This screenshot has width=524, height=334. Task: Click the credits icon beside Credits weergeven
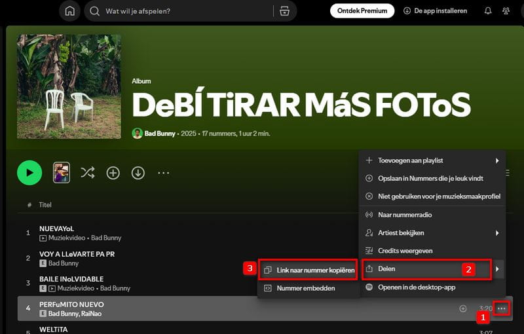[x=369, y=250]
